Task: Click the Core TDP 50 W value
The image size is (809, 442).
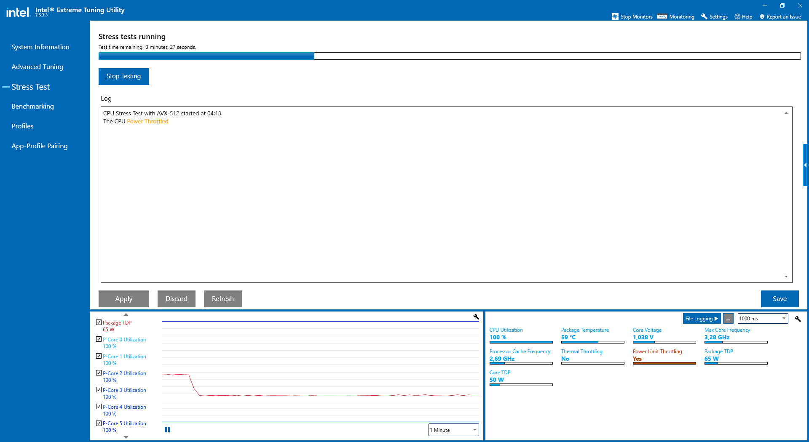Action: (497, 380)
